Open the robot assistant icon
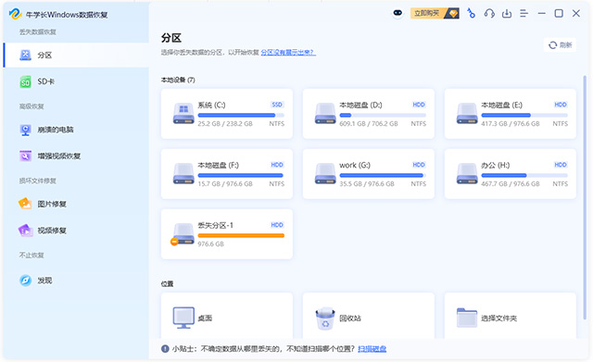 397,13
